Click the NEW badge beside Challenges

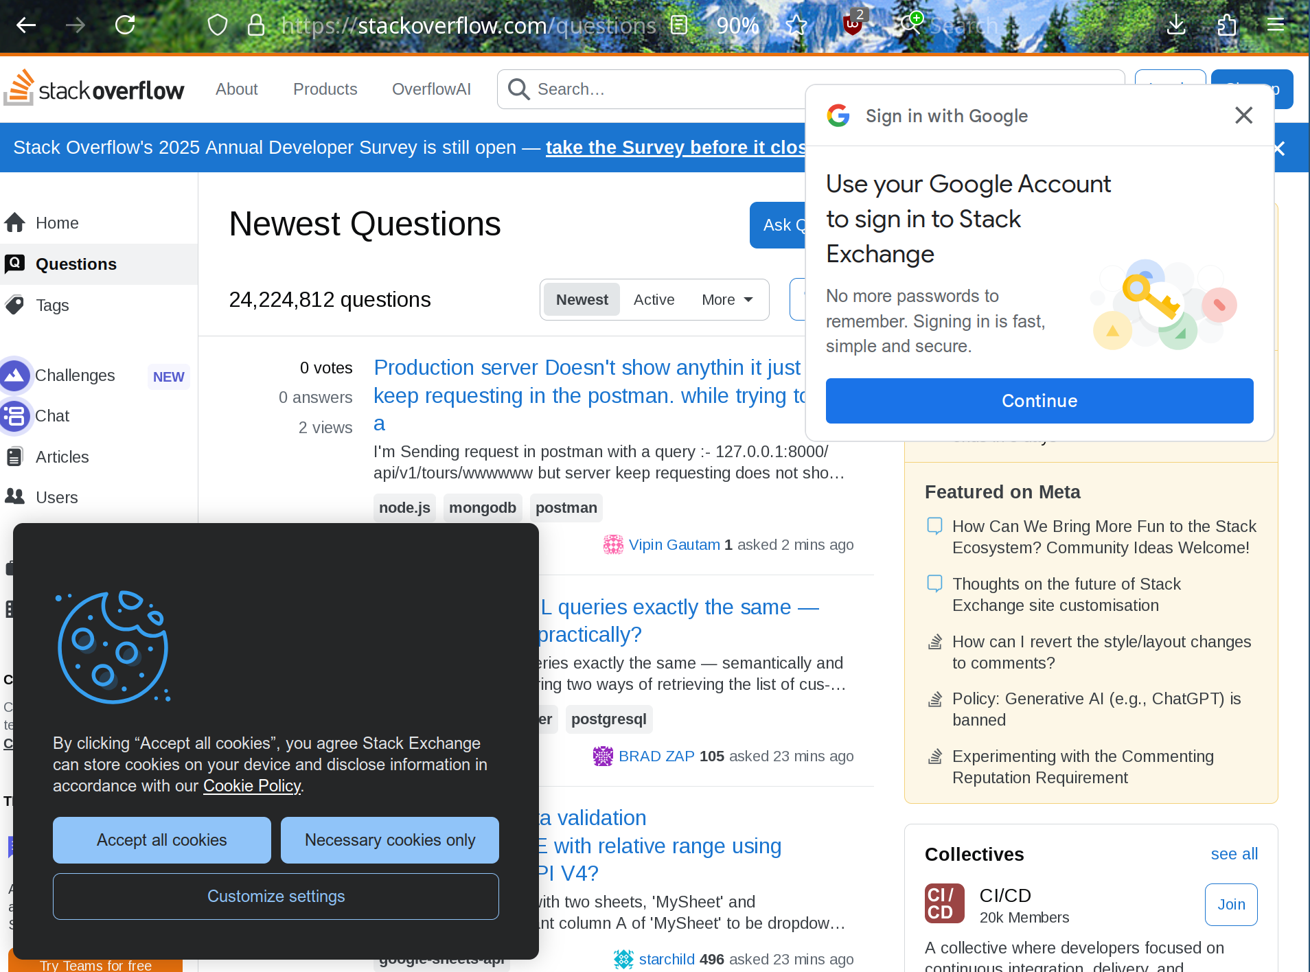[168, 377]
